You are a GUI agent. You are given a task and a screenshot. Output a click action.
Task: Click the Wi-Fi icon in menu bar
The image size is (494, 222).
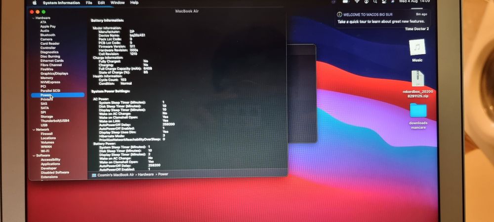(x=357, y=1)
